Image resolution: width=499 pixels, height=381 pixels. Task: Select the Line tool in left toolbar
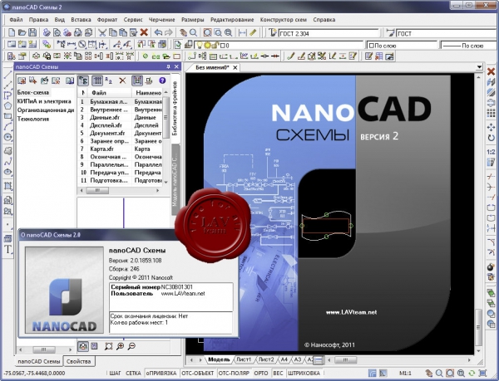pyautogui.click(x=7, y=75)
